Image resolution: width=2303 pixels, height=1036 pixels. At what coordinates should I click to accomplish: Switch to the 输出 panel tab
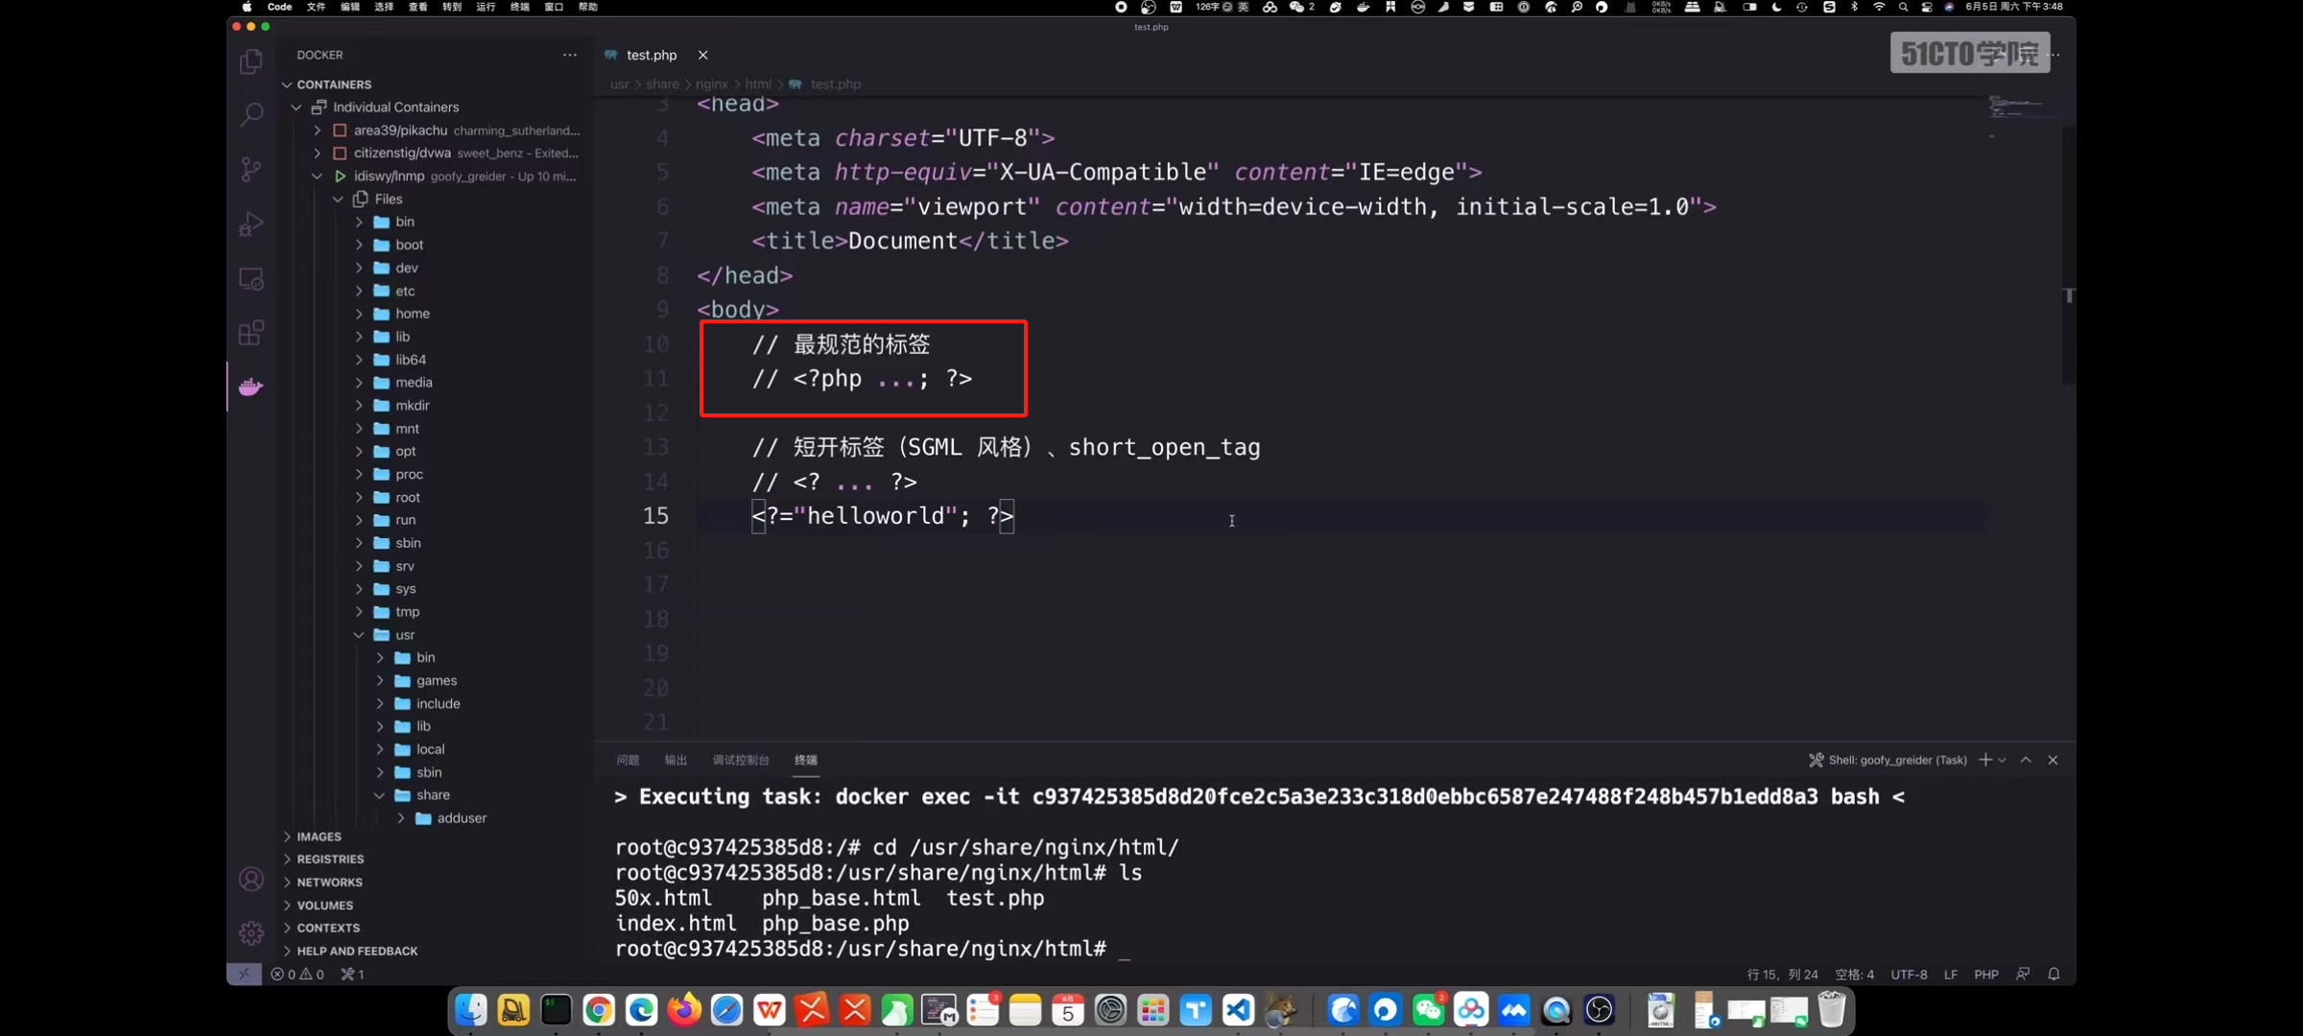click(x=676, y=760)
